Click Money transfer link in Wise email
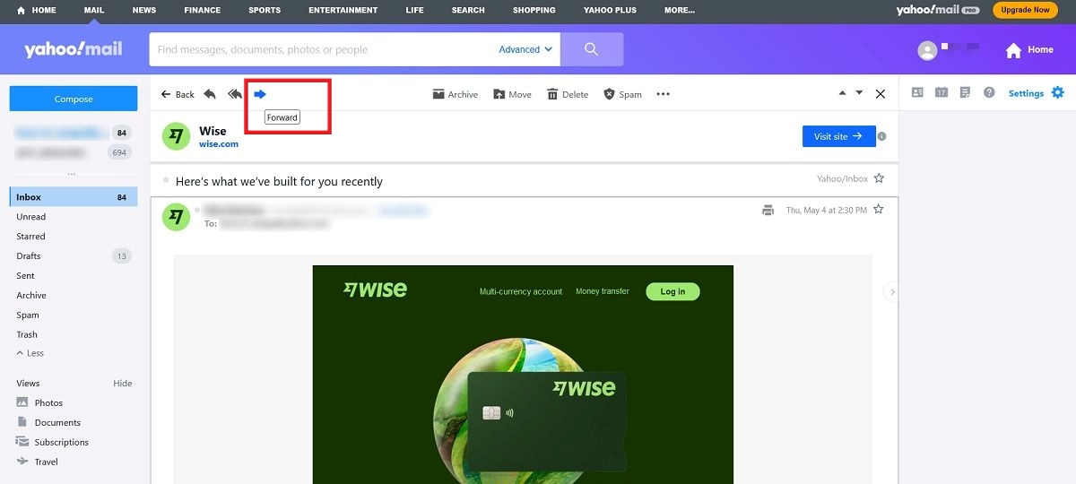This screenshot has height=484, width=1076. (603, 291)
